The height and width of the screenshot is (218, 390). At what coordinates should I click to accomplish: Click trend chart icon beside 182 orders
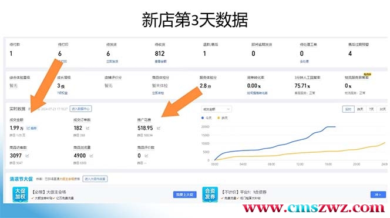tap(88, 128)
